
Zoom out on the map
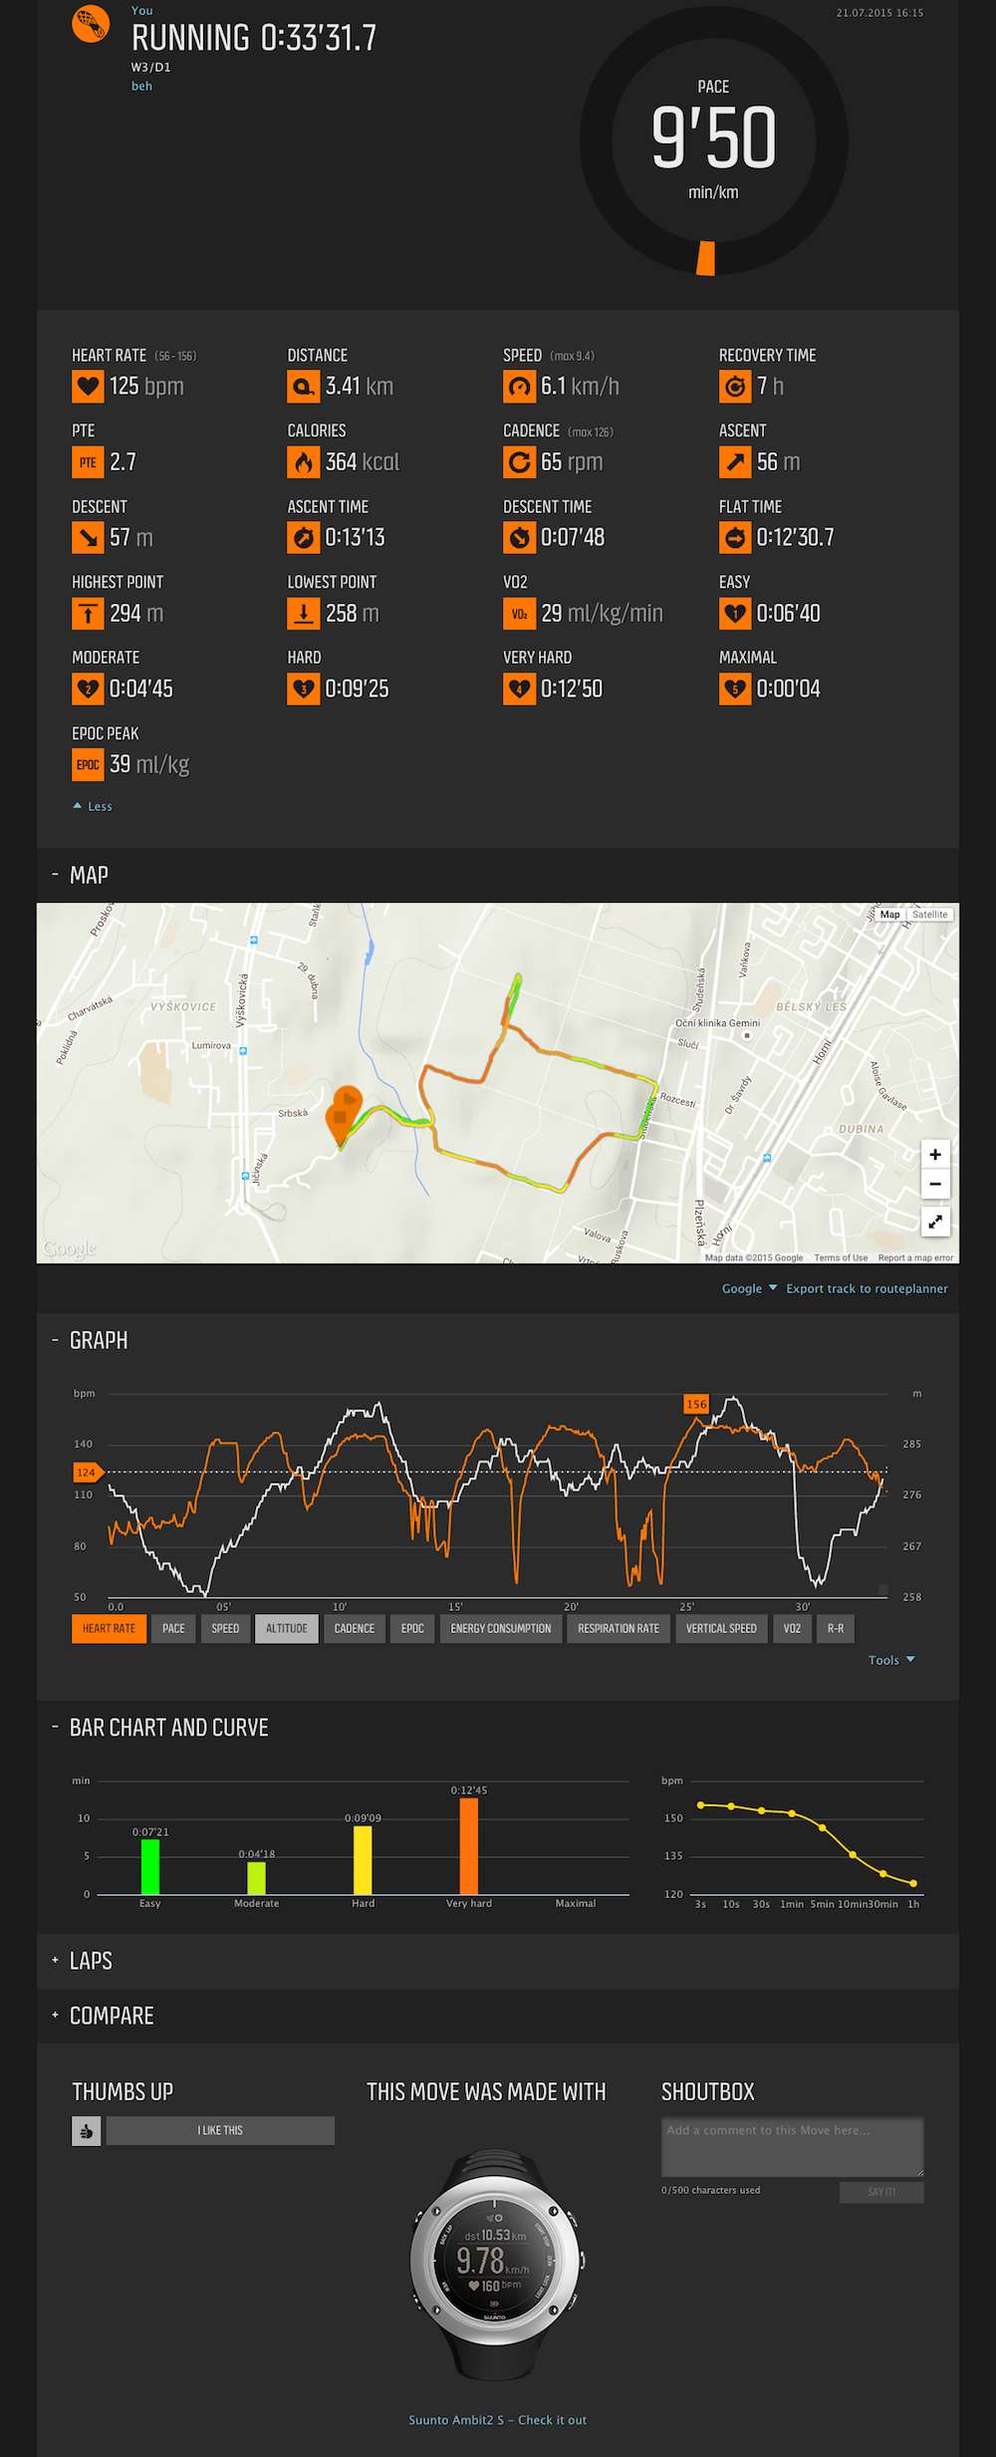[935, 1185]
